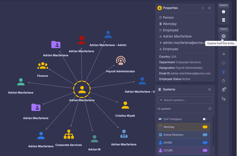The height and width of the screenshot is (156, 237).
Task: Select the Corporate Services org node
Action: click(69, 134)
